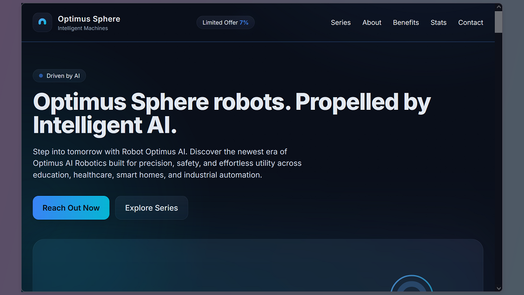This screenshot has height=295, width=524.
Task: Open the Series nav link
Action: 341,22
